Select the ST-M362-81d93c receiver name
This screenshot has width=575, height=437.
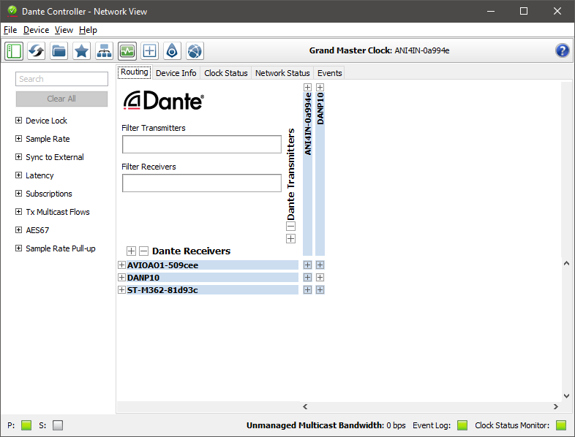(162, 289)
